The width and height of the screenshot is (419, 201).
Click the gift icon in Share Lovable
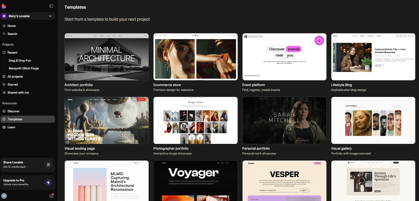[48, 165]
